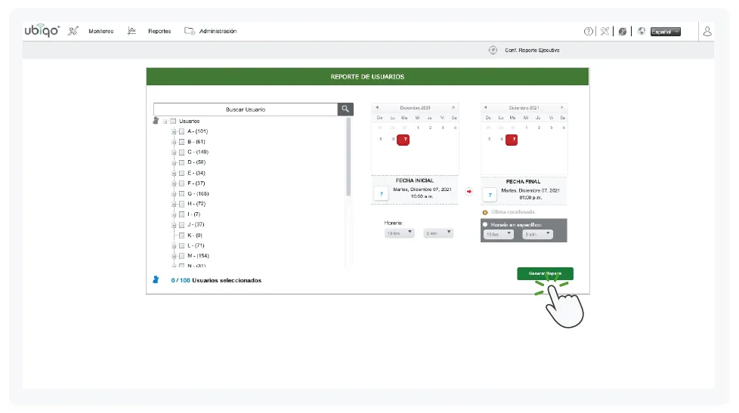Check the B - (61) group checkbox
This screenshot has width=739, height=413.
(181, 142)
